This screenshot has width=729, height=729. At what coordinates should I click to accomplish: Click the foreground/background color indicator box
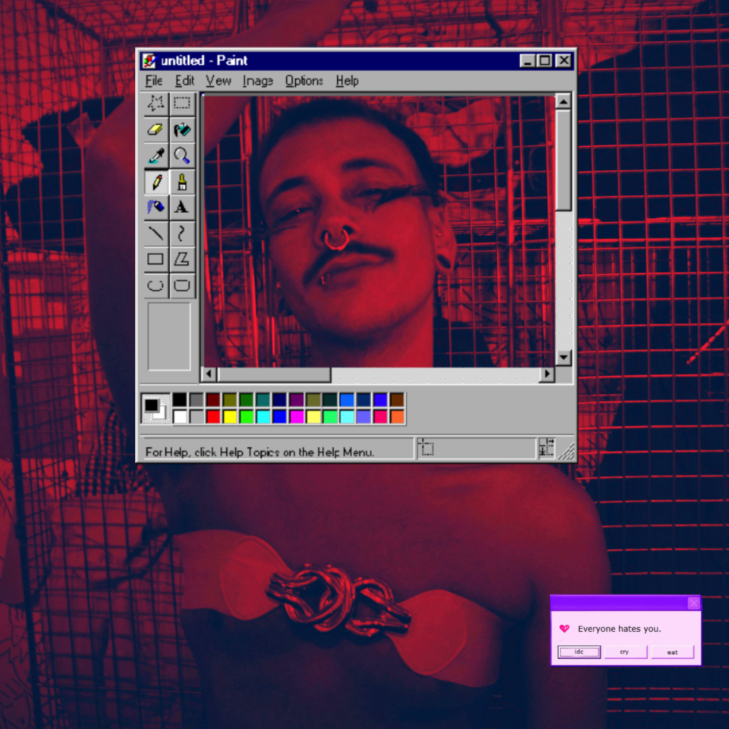coord(155,408)
